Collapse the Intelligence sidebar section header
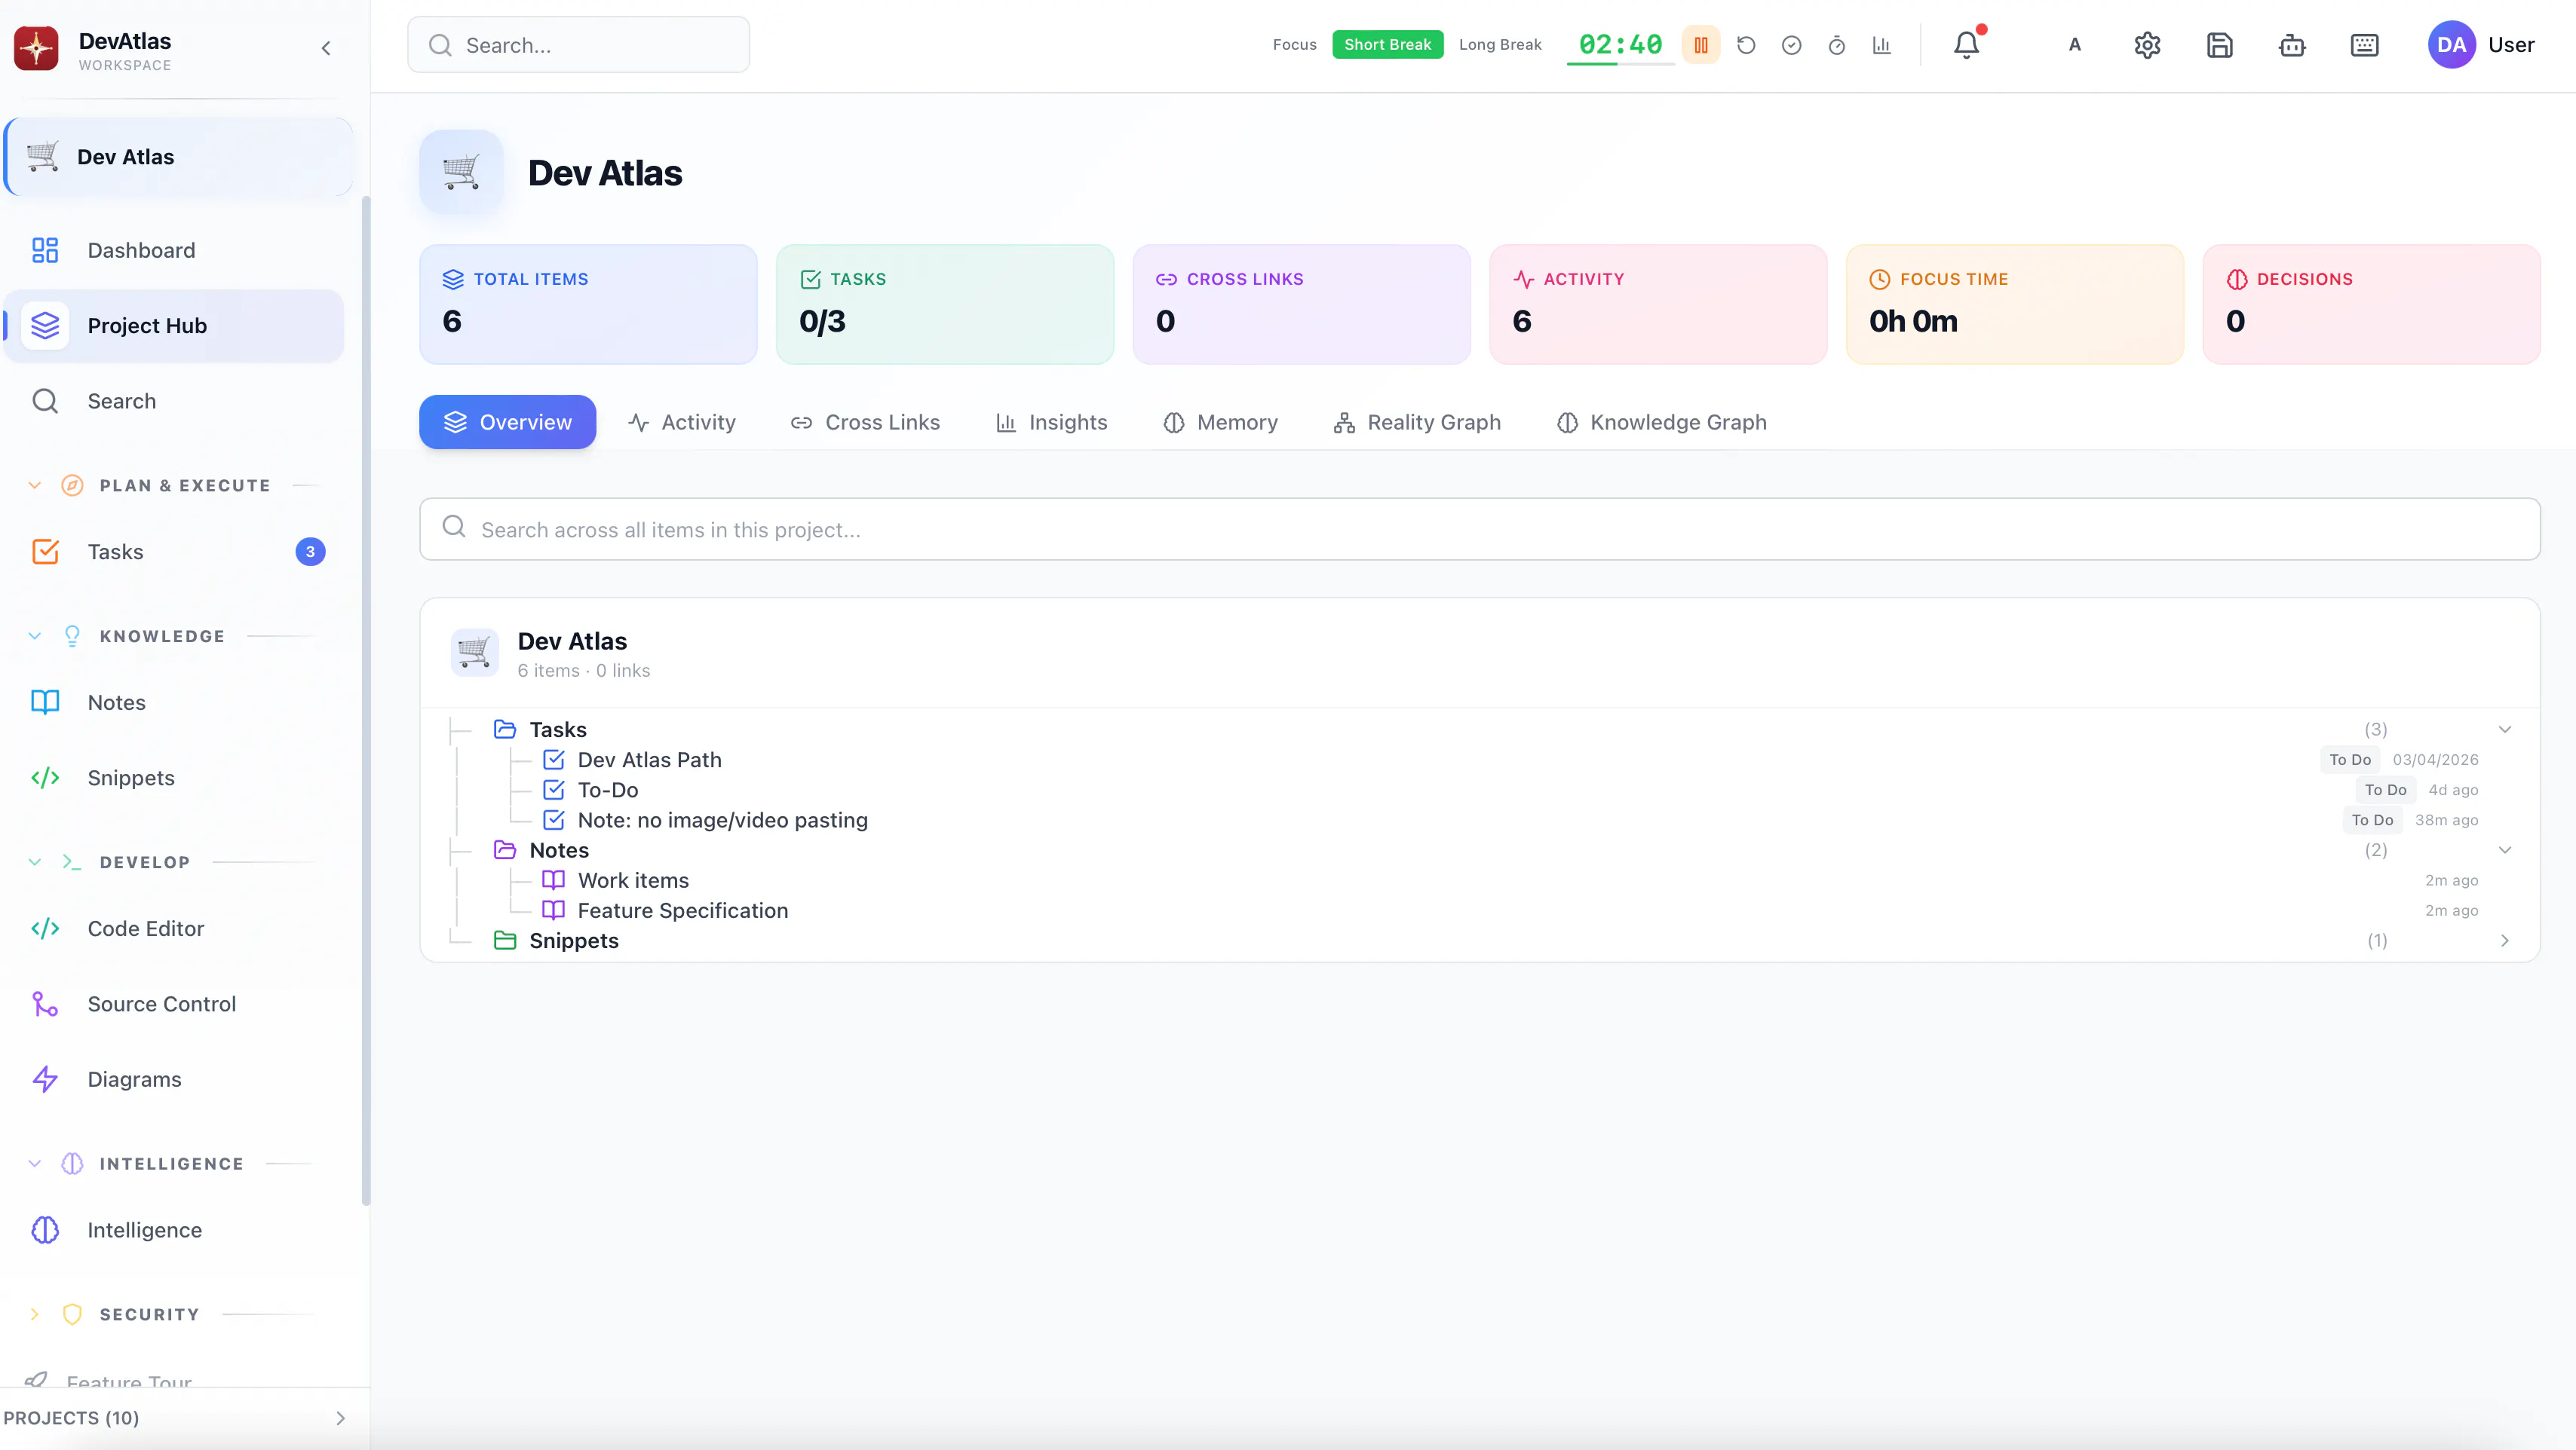Viewport: 2576px width, 1450px height. 35,1164
